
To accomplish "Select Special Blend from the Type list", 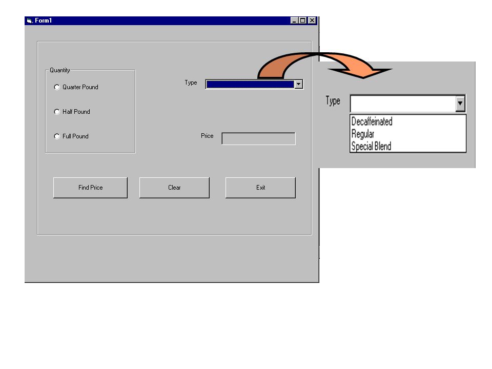I will click(408, 146).
